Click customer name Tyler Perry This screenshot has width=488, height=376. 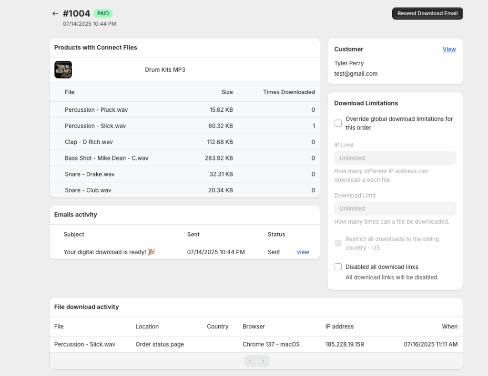click(349, 63)
